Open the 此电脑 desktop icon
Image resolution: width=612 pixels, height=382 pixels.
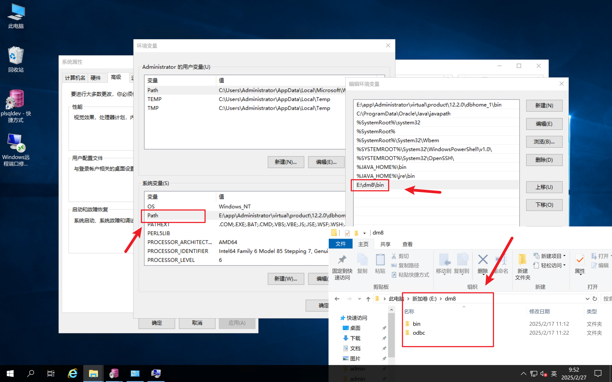(x=16, y=16)
